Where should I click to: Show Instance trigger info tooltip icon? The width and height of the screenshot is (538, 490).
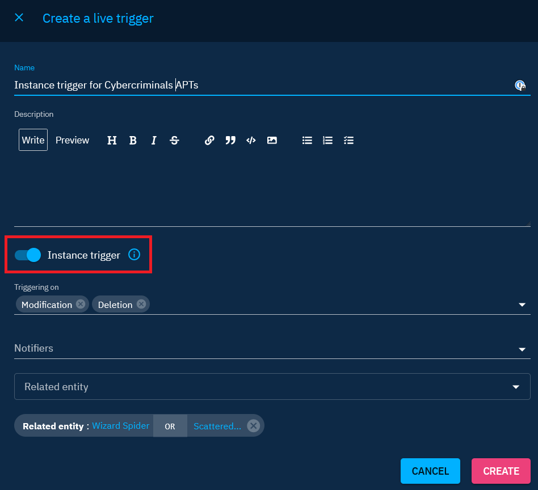[134, 255]
